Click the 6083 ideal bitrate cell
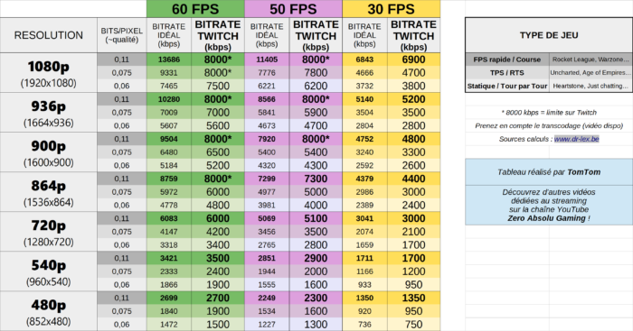The width and height of the screenshot is (633, 331). (x=169, y=218)
